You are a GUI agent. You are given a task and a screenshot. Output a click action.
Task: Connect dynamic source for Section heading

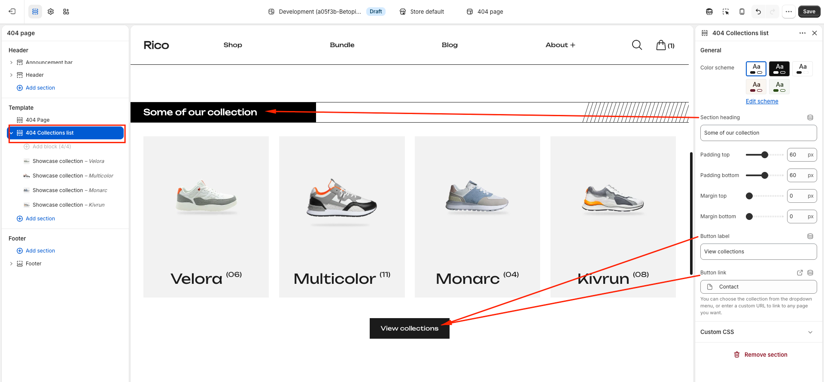point(810,117)
